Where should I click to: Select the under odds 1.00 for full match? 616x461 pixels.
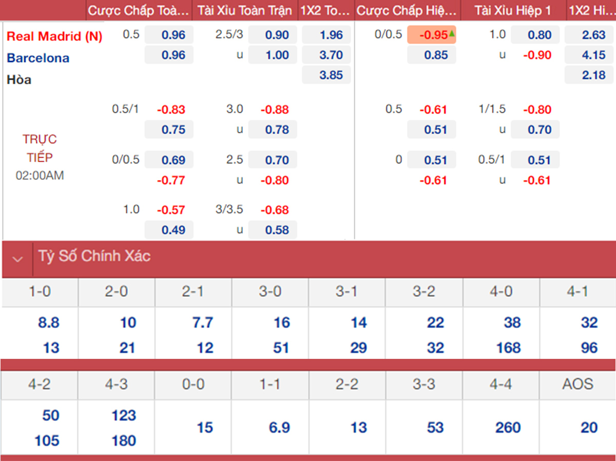(x=277, y=55)
